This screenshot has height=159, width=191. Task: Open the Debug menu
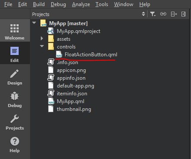pyautogui.click(x=58, y=4)
